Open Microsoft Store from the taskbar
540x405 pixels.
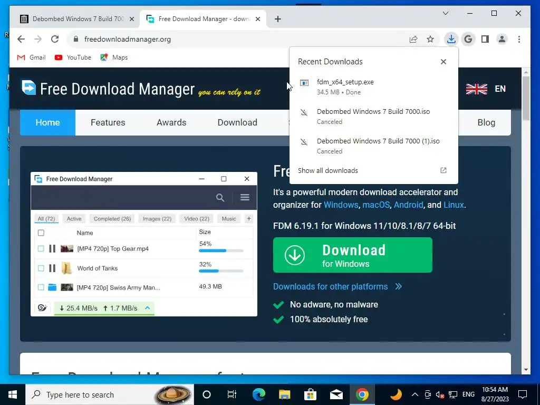(310, 394)
